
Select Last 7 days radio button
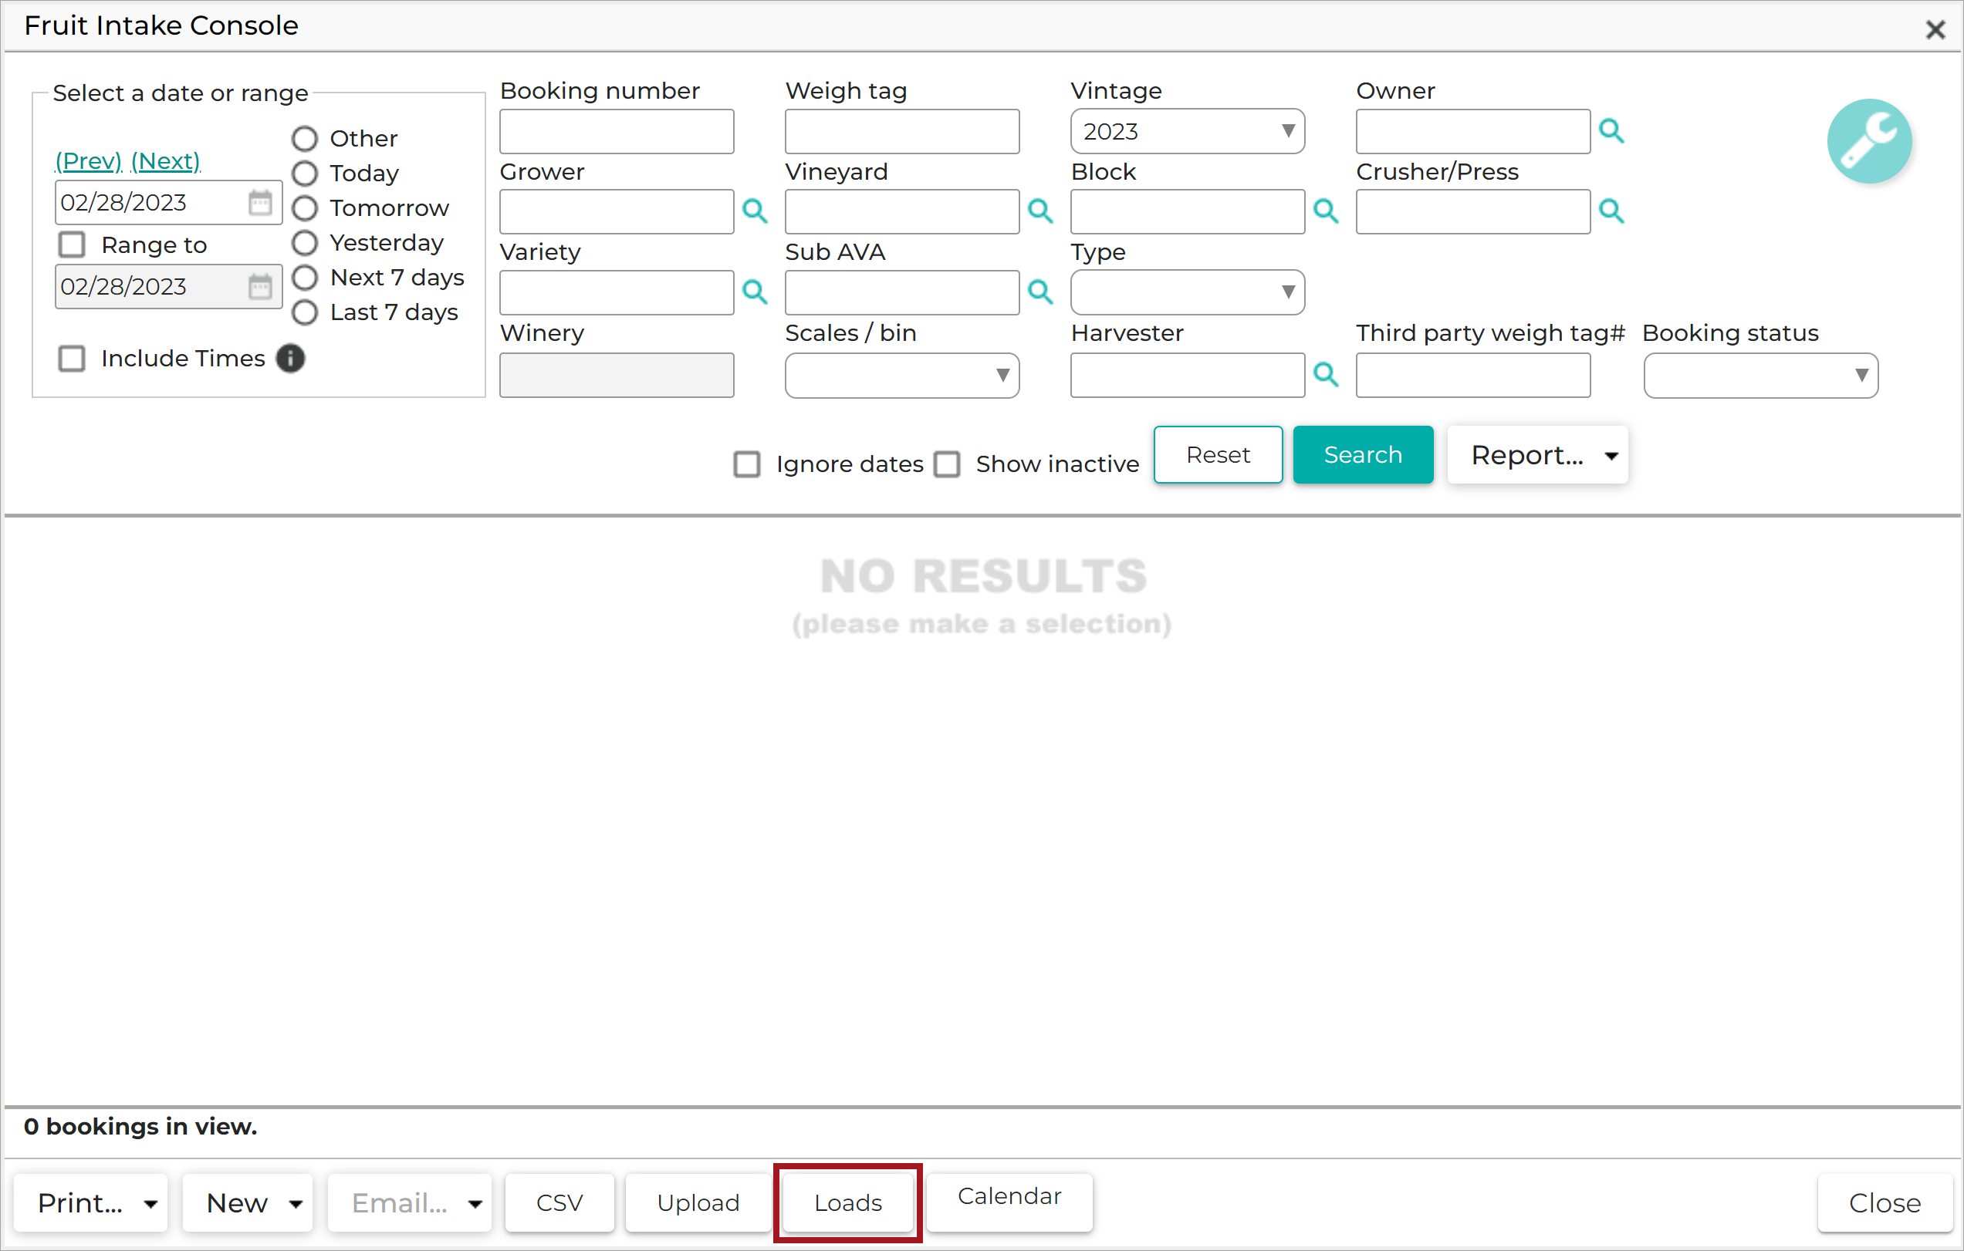point(304,313)
